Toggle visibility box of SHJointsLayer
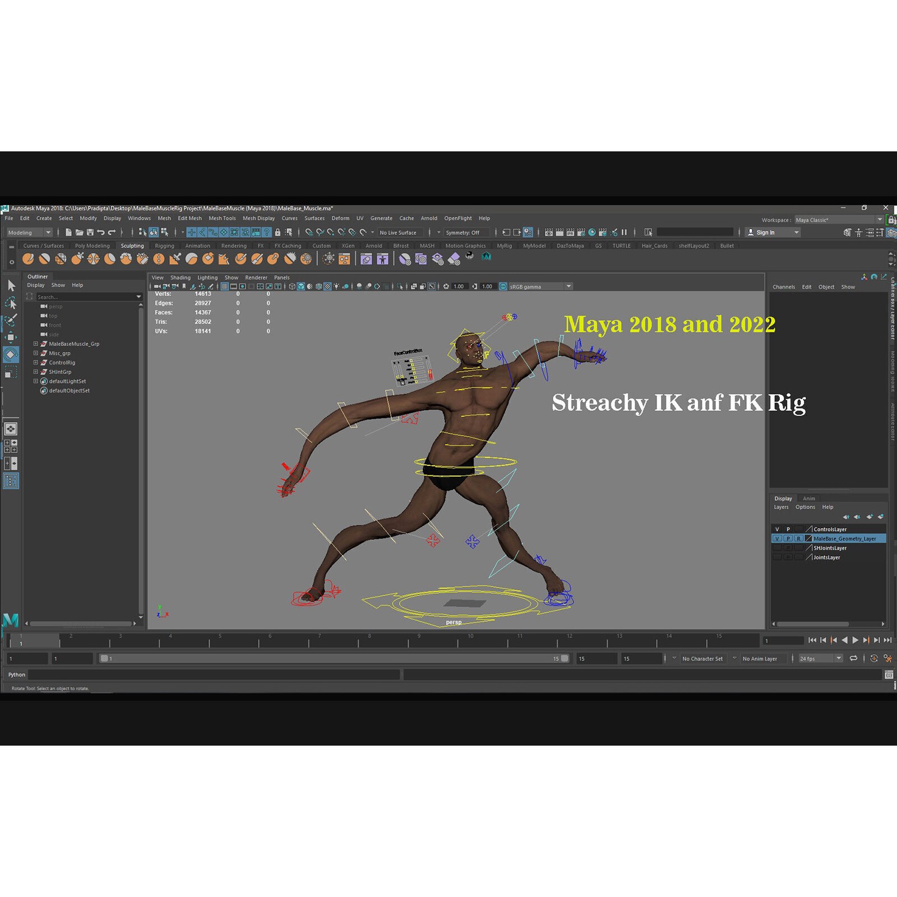 (777, 548)
